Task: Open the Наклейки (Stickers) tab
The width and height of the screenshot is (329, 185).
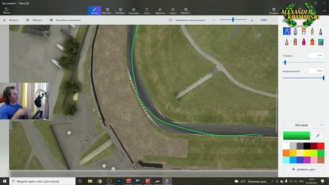Action: click(134, 10)
